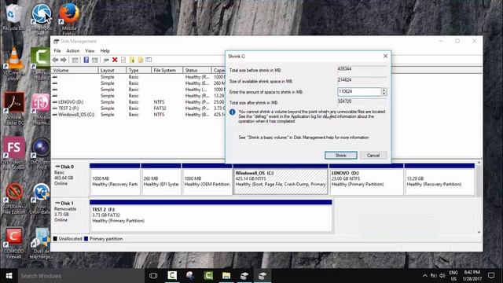Click the volume speaker icon in system tray

(x=442, y=276)
